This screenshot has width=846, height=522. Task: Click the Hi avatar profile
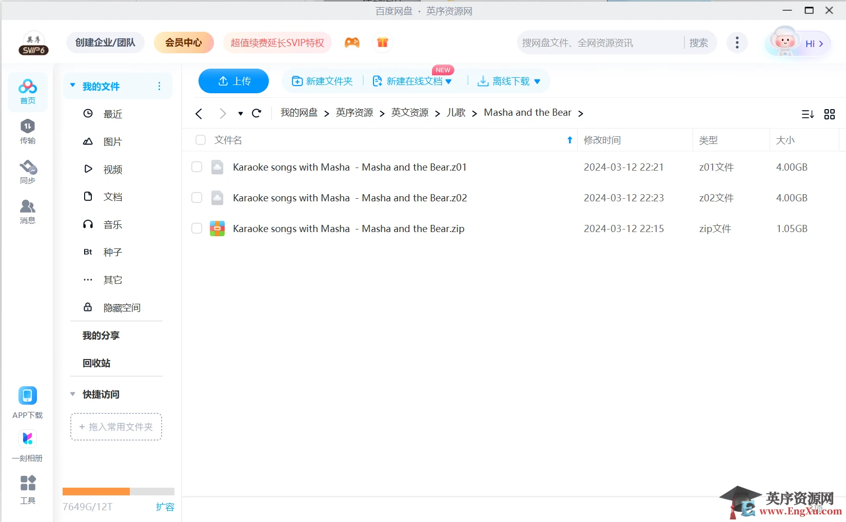pos(797,43)
